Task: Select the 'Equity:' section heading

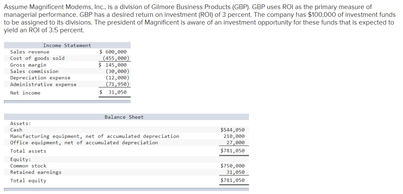Action: (21, 160)
